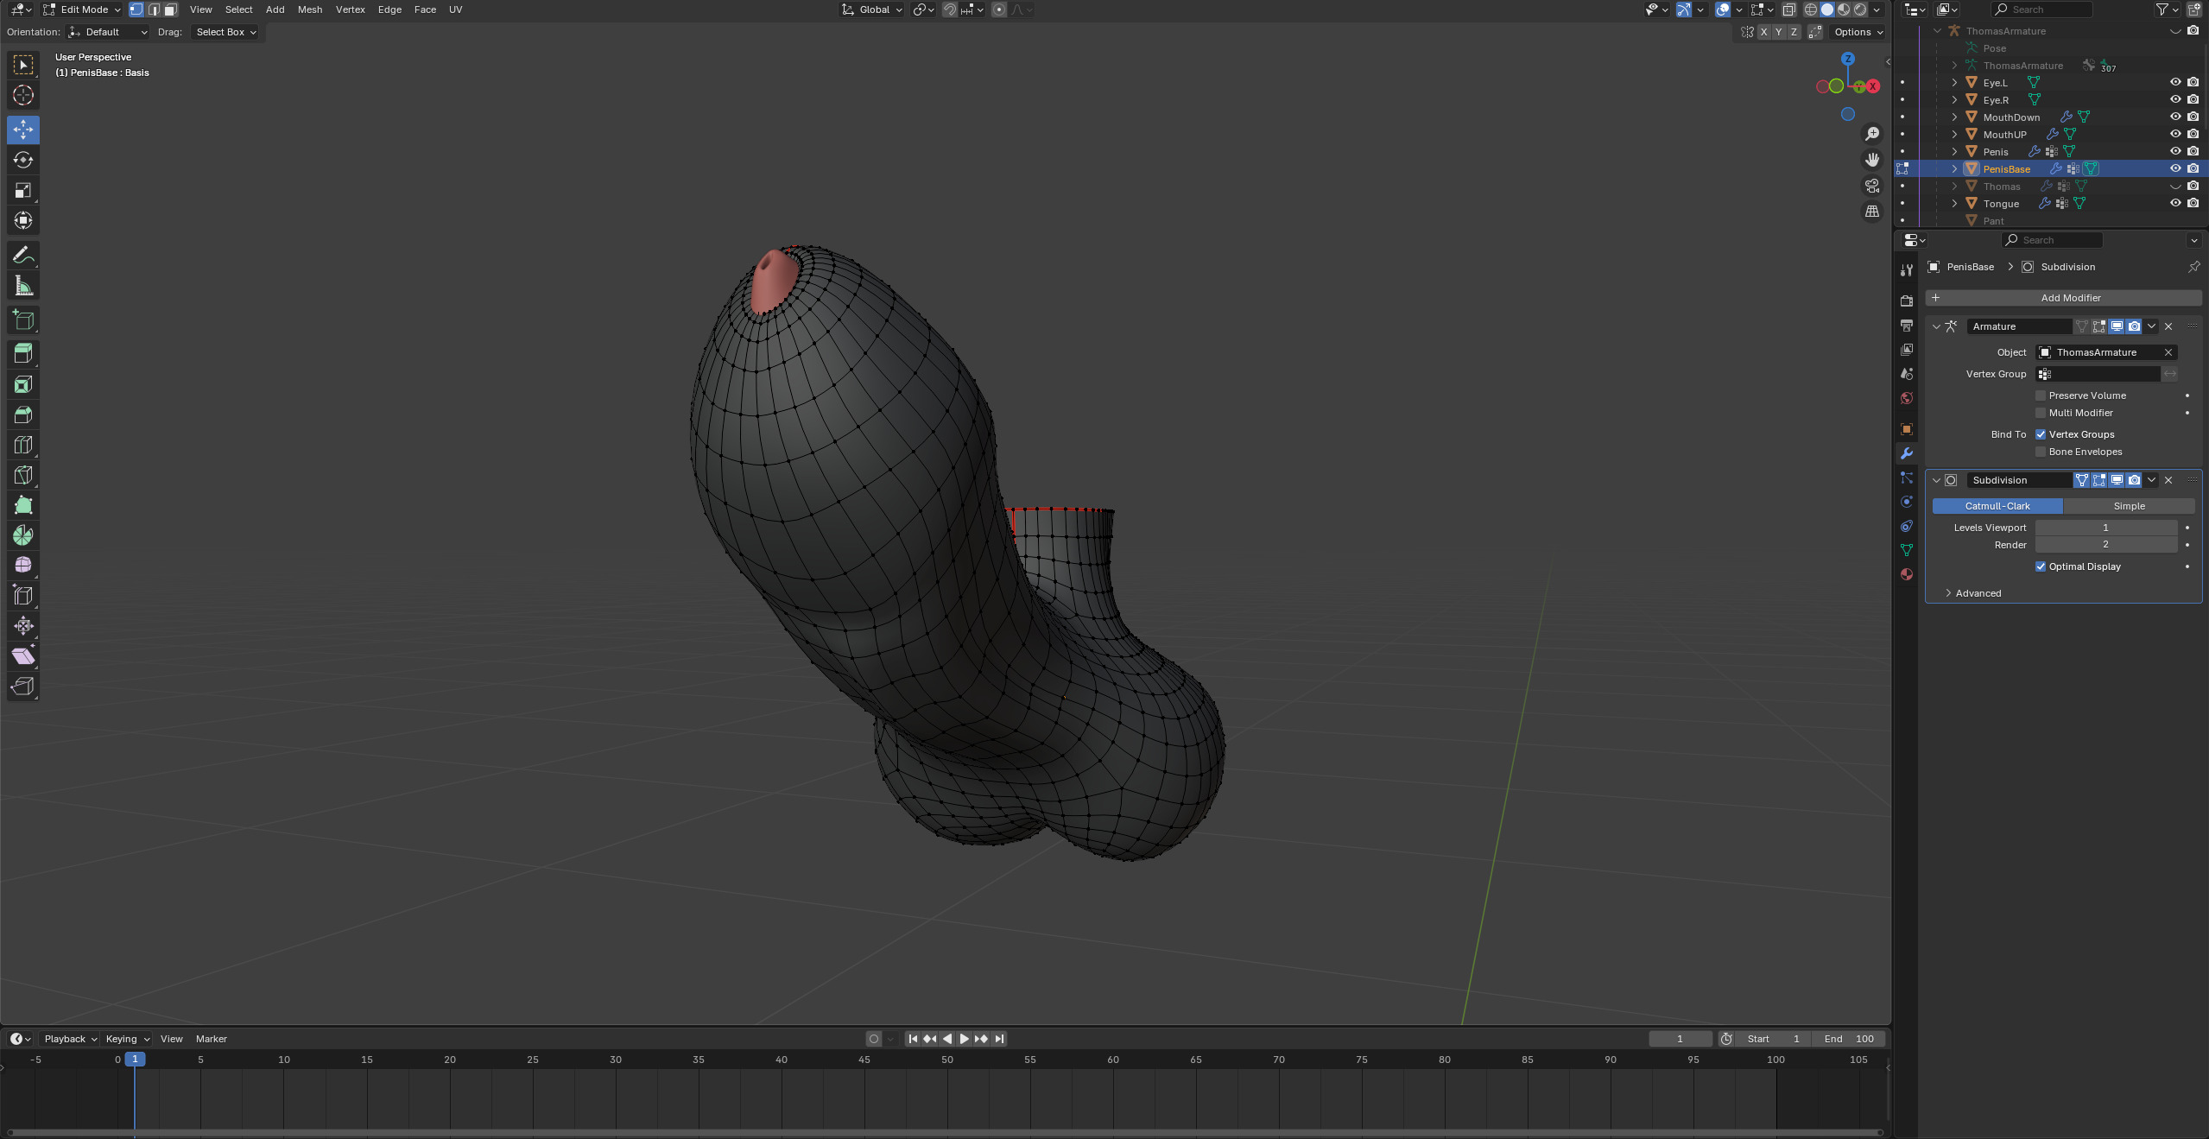Open the Edit Mode dropdown

click(82, 9)
